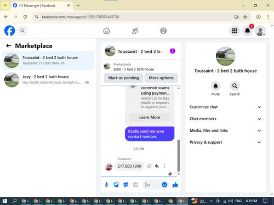Search in conversation magnifier icon
The image size is (274, 205).
pyautogui.click(x=235, y=86)
